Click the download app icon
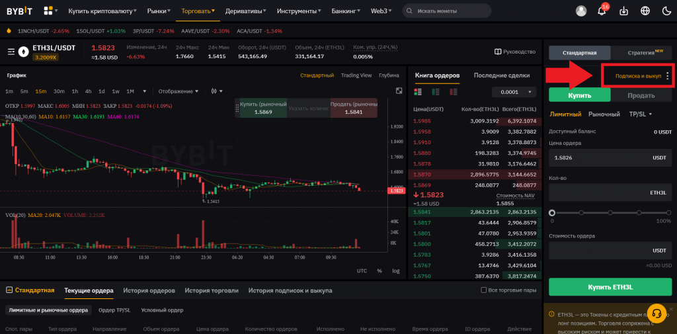The width and height of the screenshot is (677, 334). click(623, 11)
